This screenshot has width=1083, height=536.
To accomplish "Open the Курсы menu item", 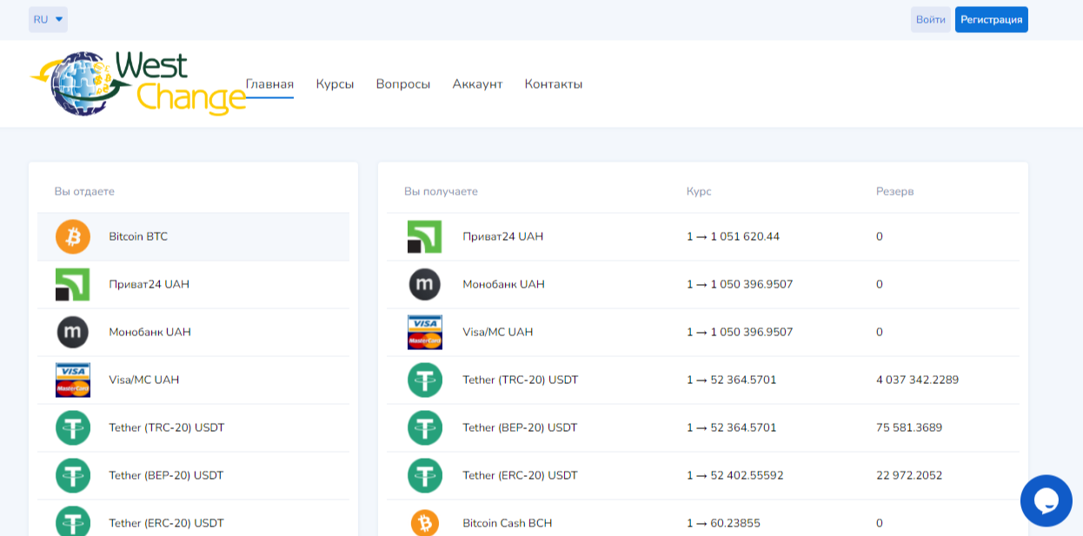I will click(x=335, y=84).
